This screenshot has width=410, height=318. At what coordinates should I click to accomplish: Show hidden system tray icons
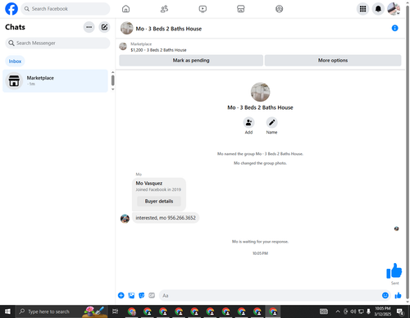click(338, 311)
